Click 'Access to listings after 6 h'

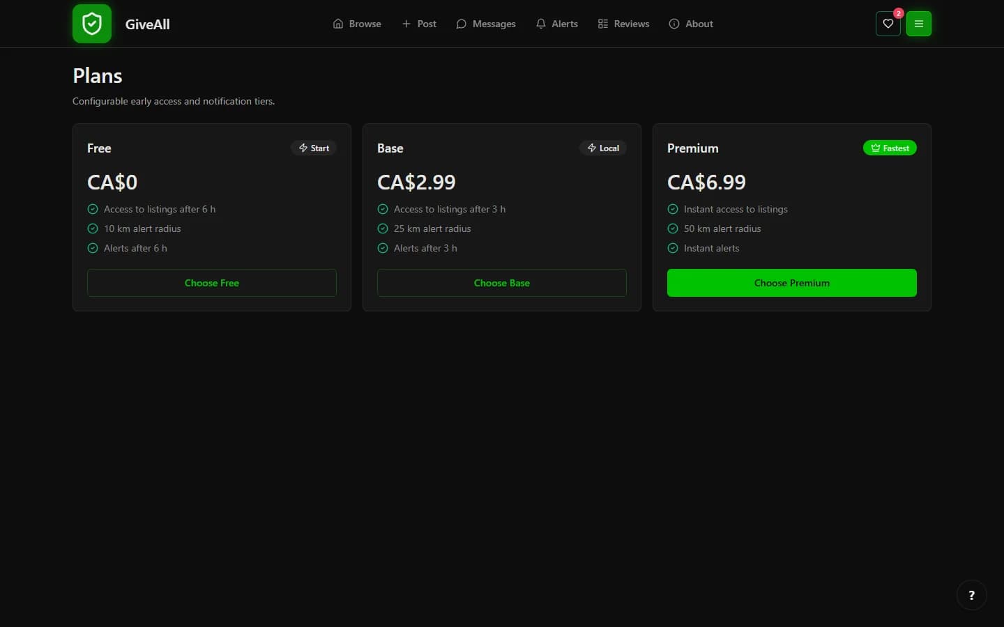pos(160,209)
